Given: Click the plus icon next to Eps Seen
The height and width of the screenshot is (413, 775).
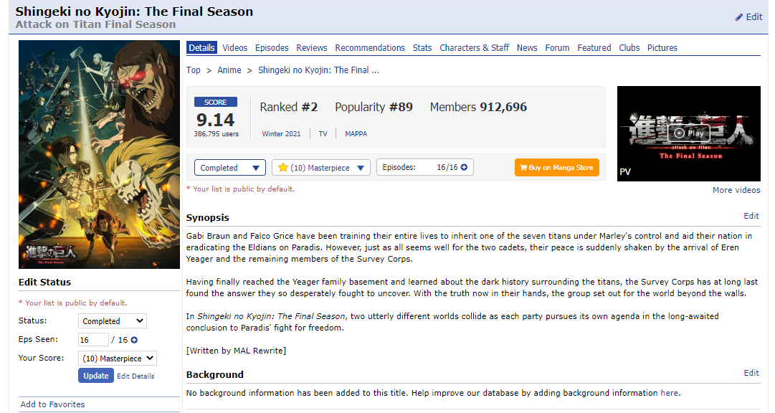Looking at the screenshot, I should point(134,340).
